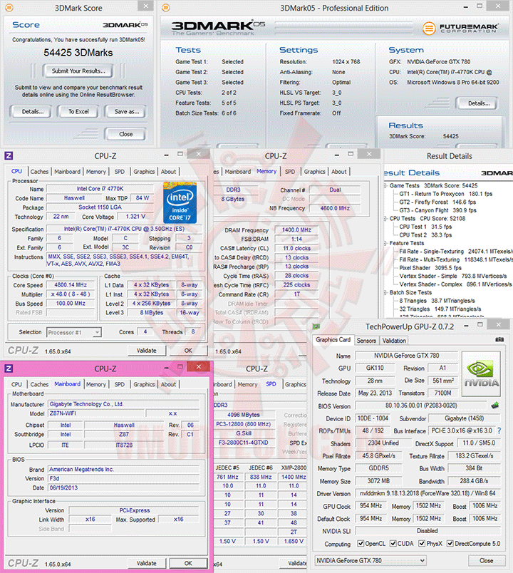Click the To Excel button
Viewport: 513px width, 573px height.
coord(78,111)
